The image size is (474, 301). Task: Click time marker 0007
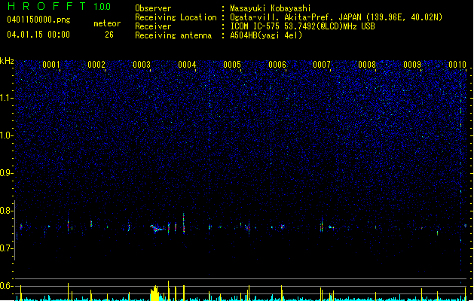(322, 65)
